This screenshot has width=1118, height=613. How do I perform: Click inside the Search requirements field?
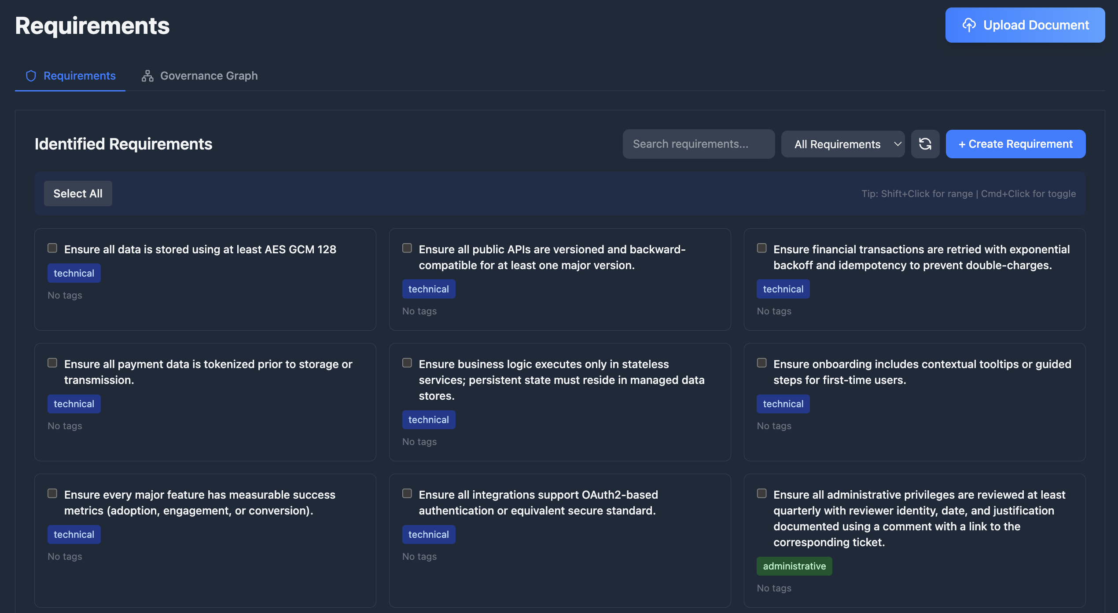(698, 144)
